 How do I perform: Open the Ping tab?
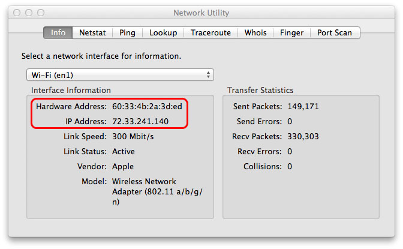click(x=128, y=32)
